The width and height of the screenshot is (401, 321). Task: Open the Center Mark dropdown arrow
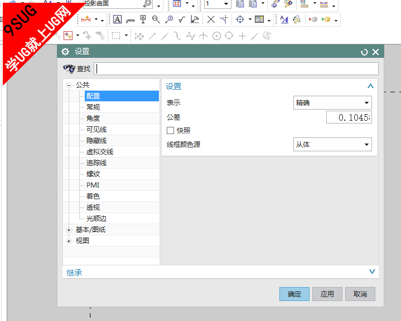point(250,19)
